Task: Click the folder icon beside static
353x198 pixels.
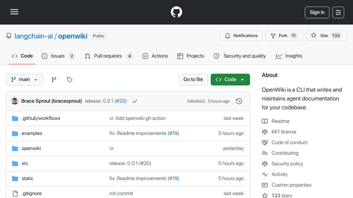Action: (15, 179)
